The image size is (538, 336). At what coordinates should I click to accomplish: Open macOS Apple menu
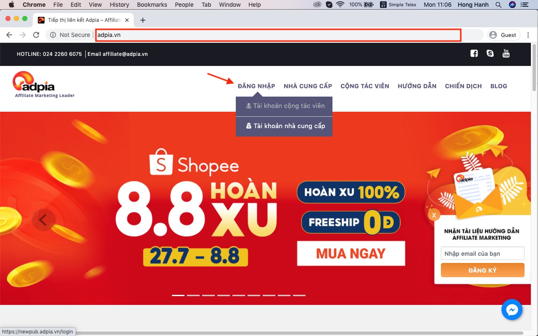[x=11, y=5]
